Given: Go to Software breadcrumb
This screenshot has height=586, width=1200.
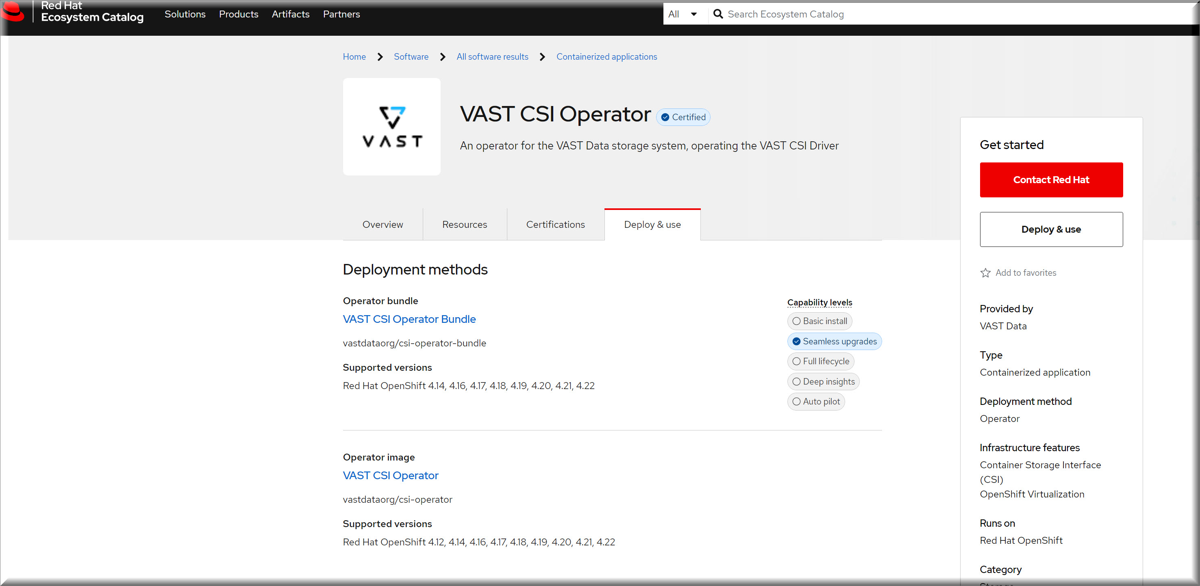Looking at the screenshot, I should click(x=411, y=57).
